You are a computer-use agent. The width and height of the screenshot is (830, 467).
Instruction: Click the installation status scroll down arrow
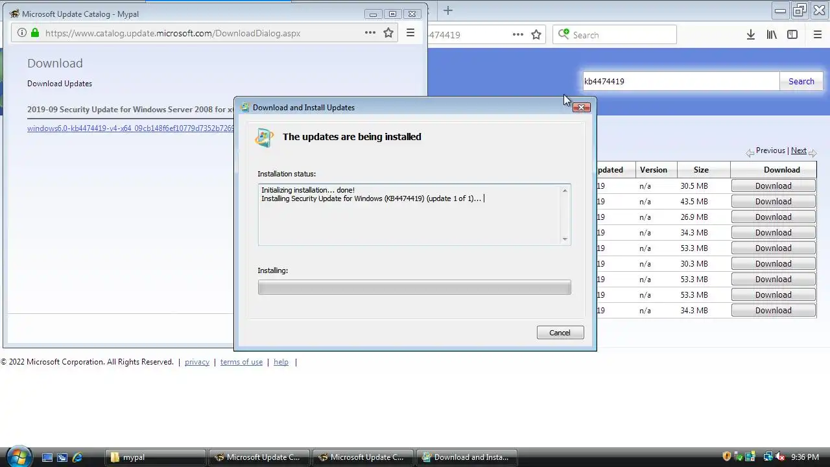565,239
